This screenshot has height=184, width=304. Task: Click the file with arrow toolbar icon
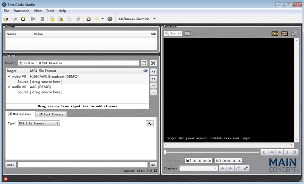[x=97, y=19]
